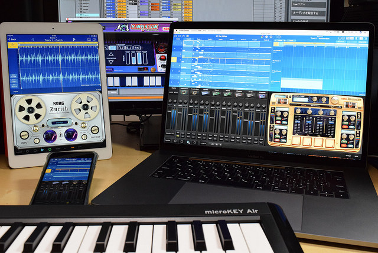Click the yellow icon in Gadget toolbar
This screenshot has height=253, width=378.
point(187,36)
